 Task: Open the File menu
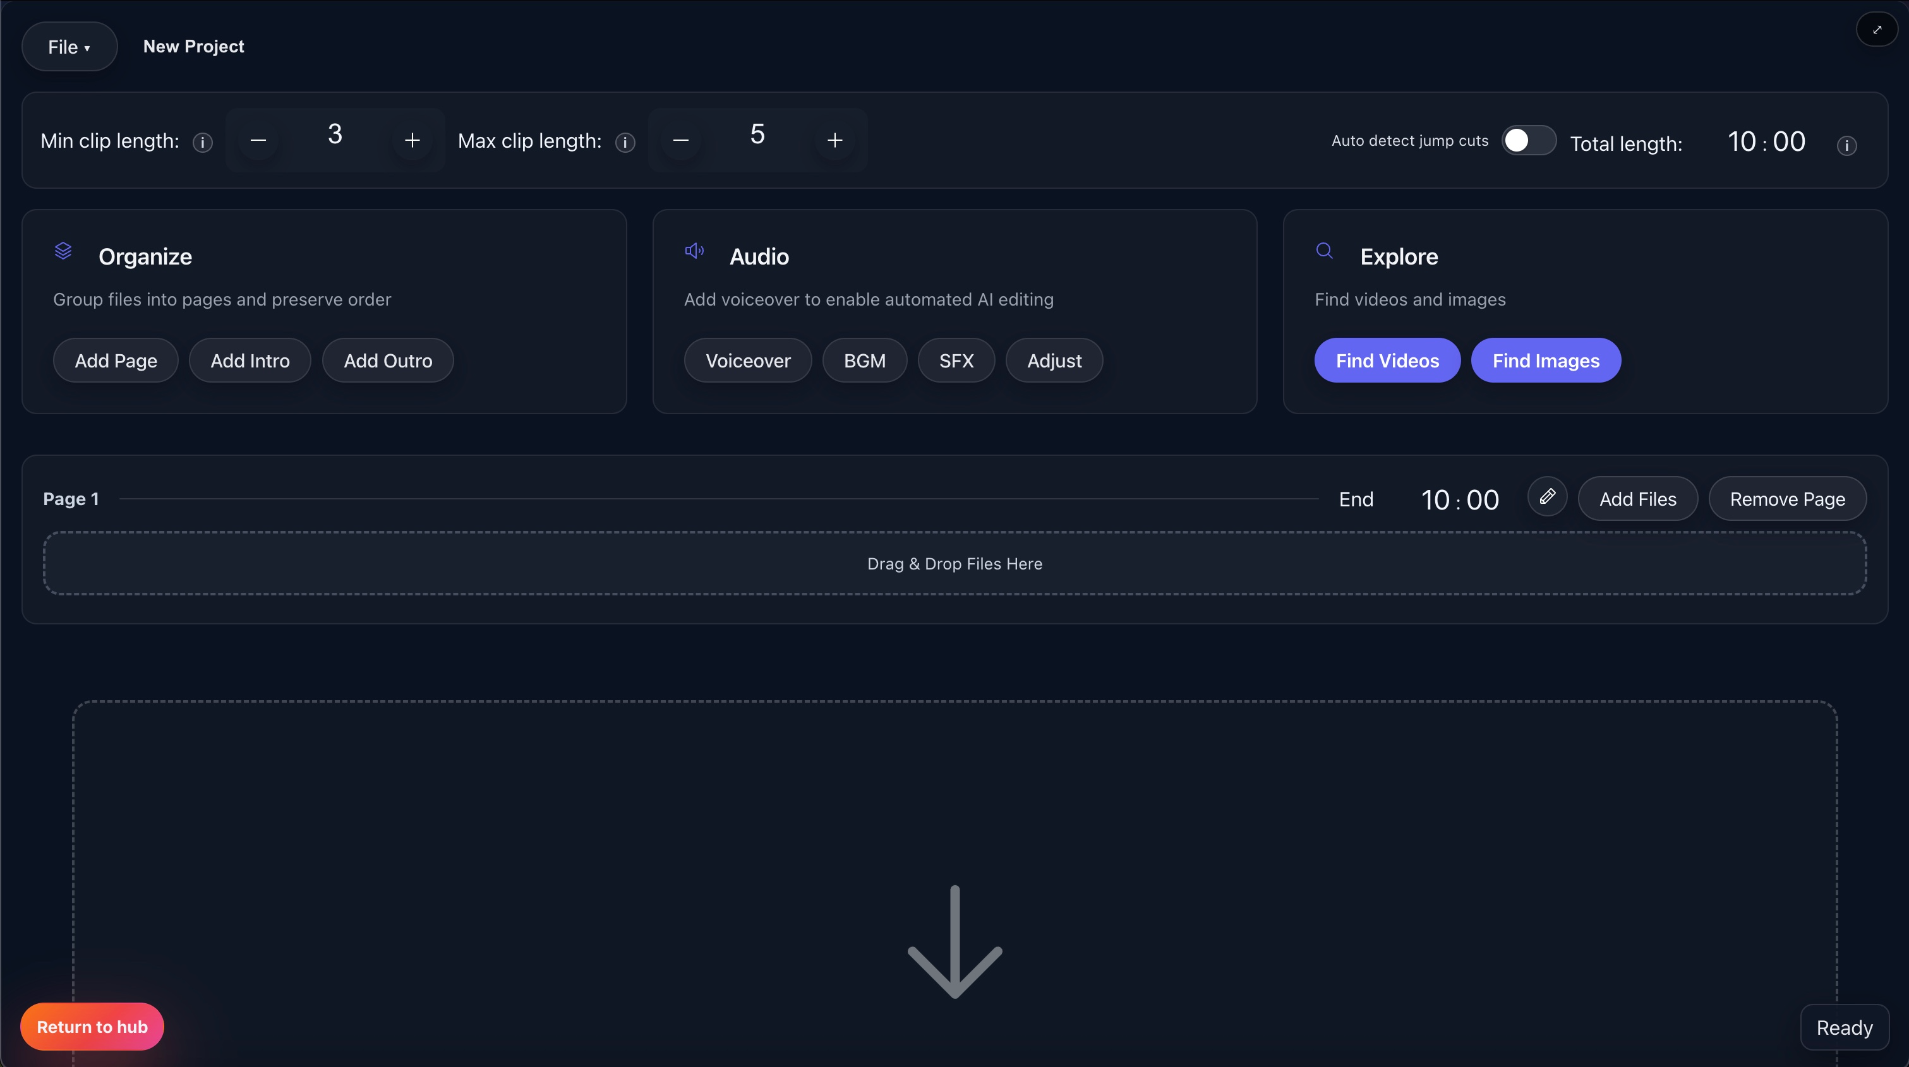[x=69, y=46]
